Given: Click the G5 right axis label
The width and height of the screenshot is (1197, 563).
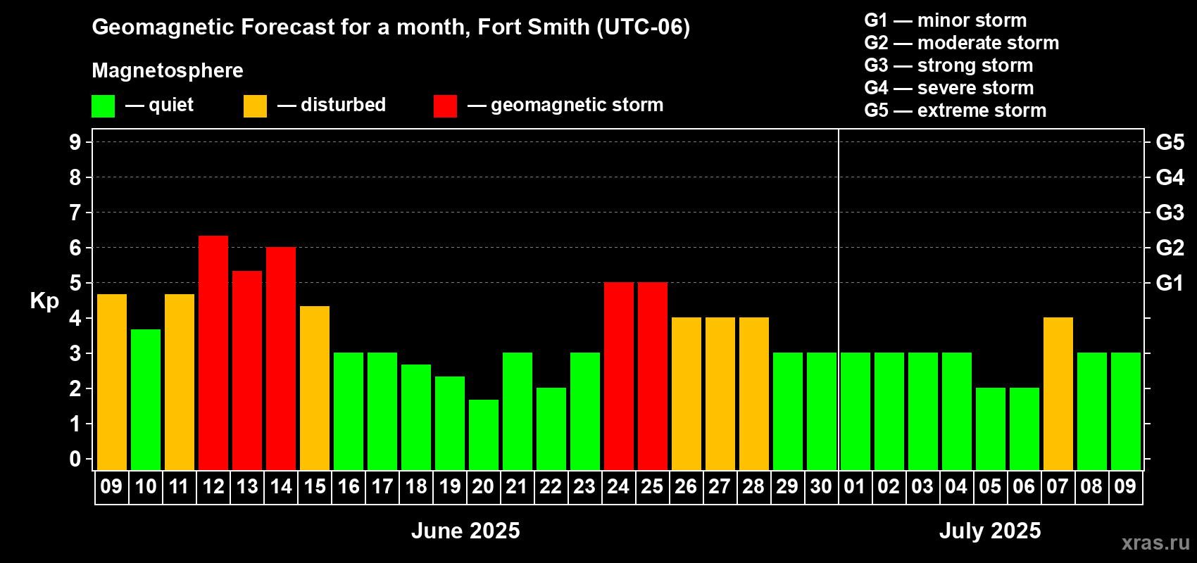Looking at the screenshot, I should click(x=1170, y=142).
